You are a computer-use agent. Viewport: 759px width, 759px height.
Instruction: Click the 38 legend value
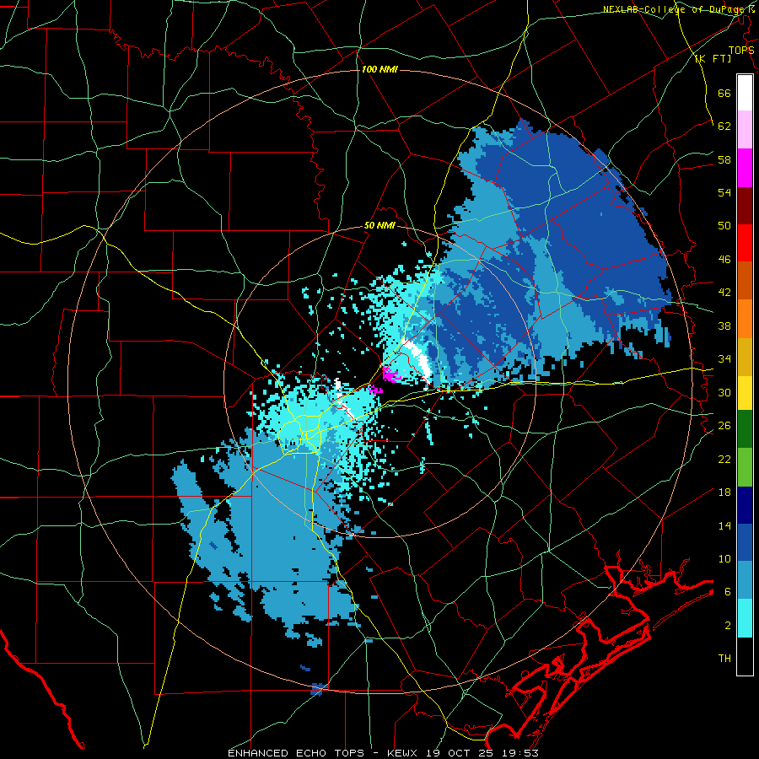(x=724, y=326)
